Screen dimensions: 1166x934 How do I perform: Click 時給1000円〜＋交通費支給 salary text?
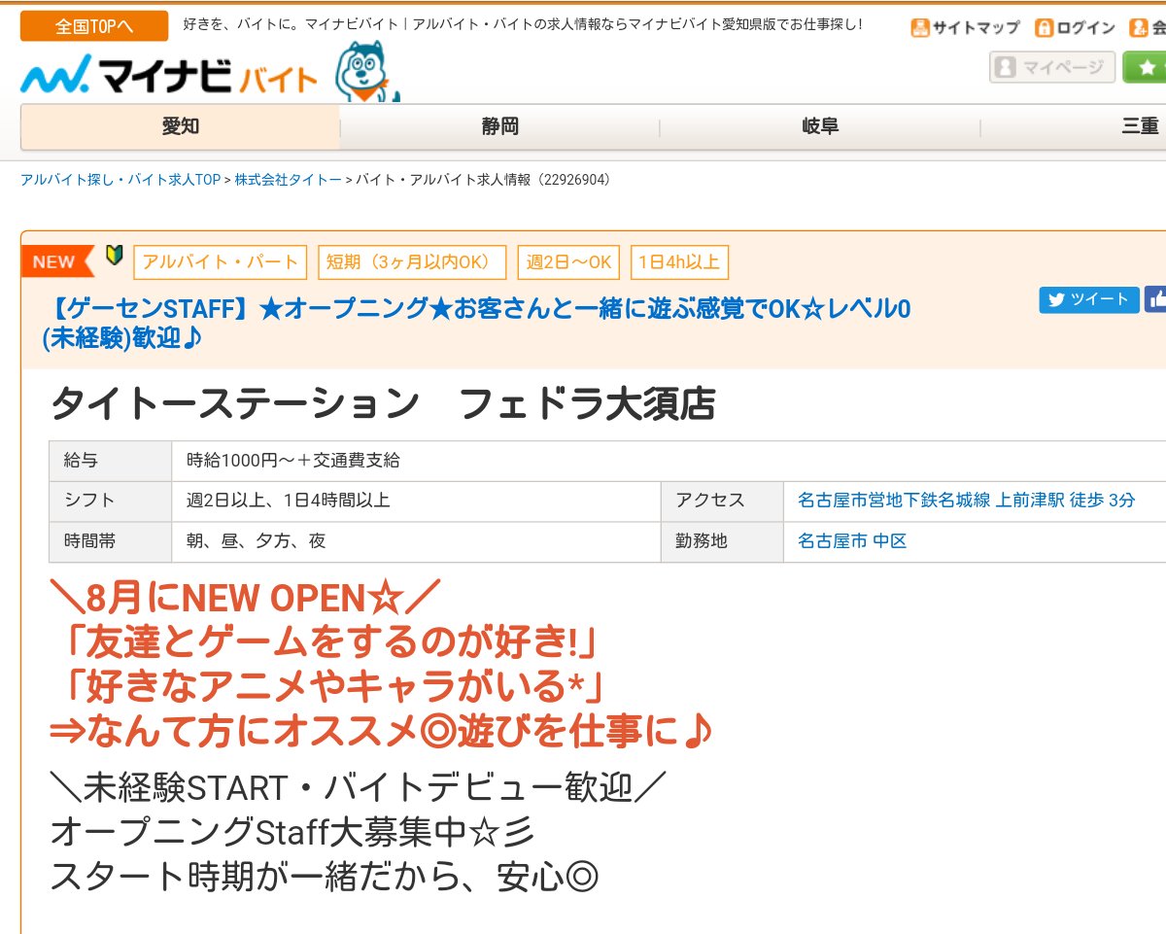293,461
